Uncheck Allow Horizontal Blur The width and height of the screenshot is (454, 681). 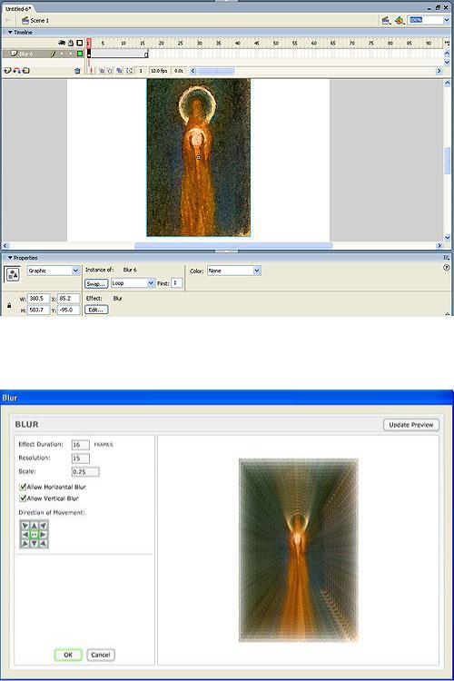click(x=23, y=487)
